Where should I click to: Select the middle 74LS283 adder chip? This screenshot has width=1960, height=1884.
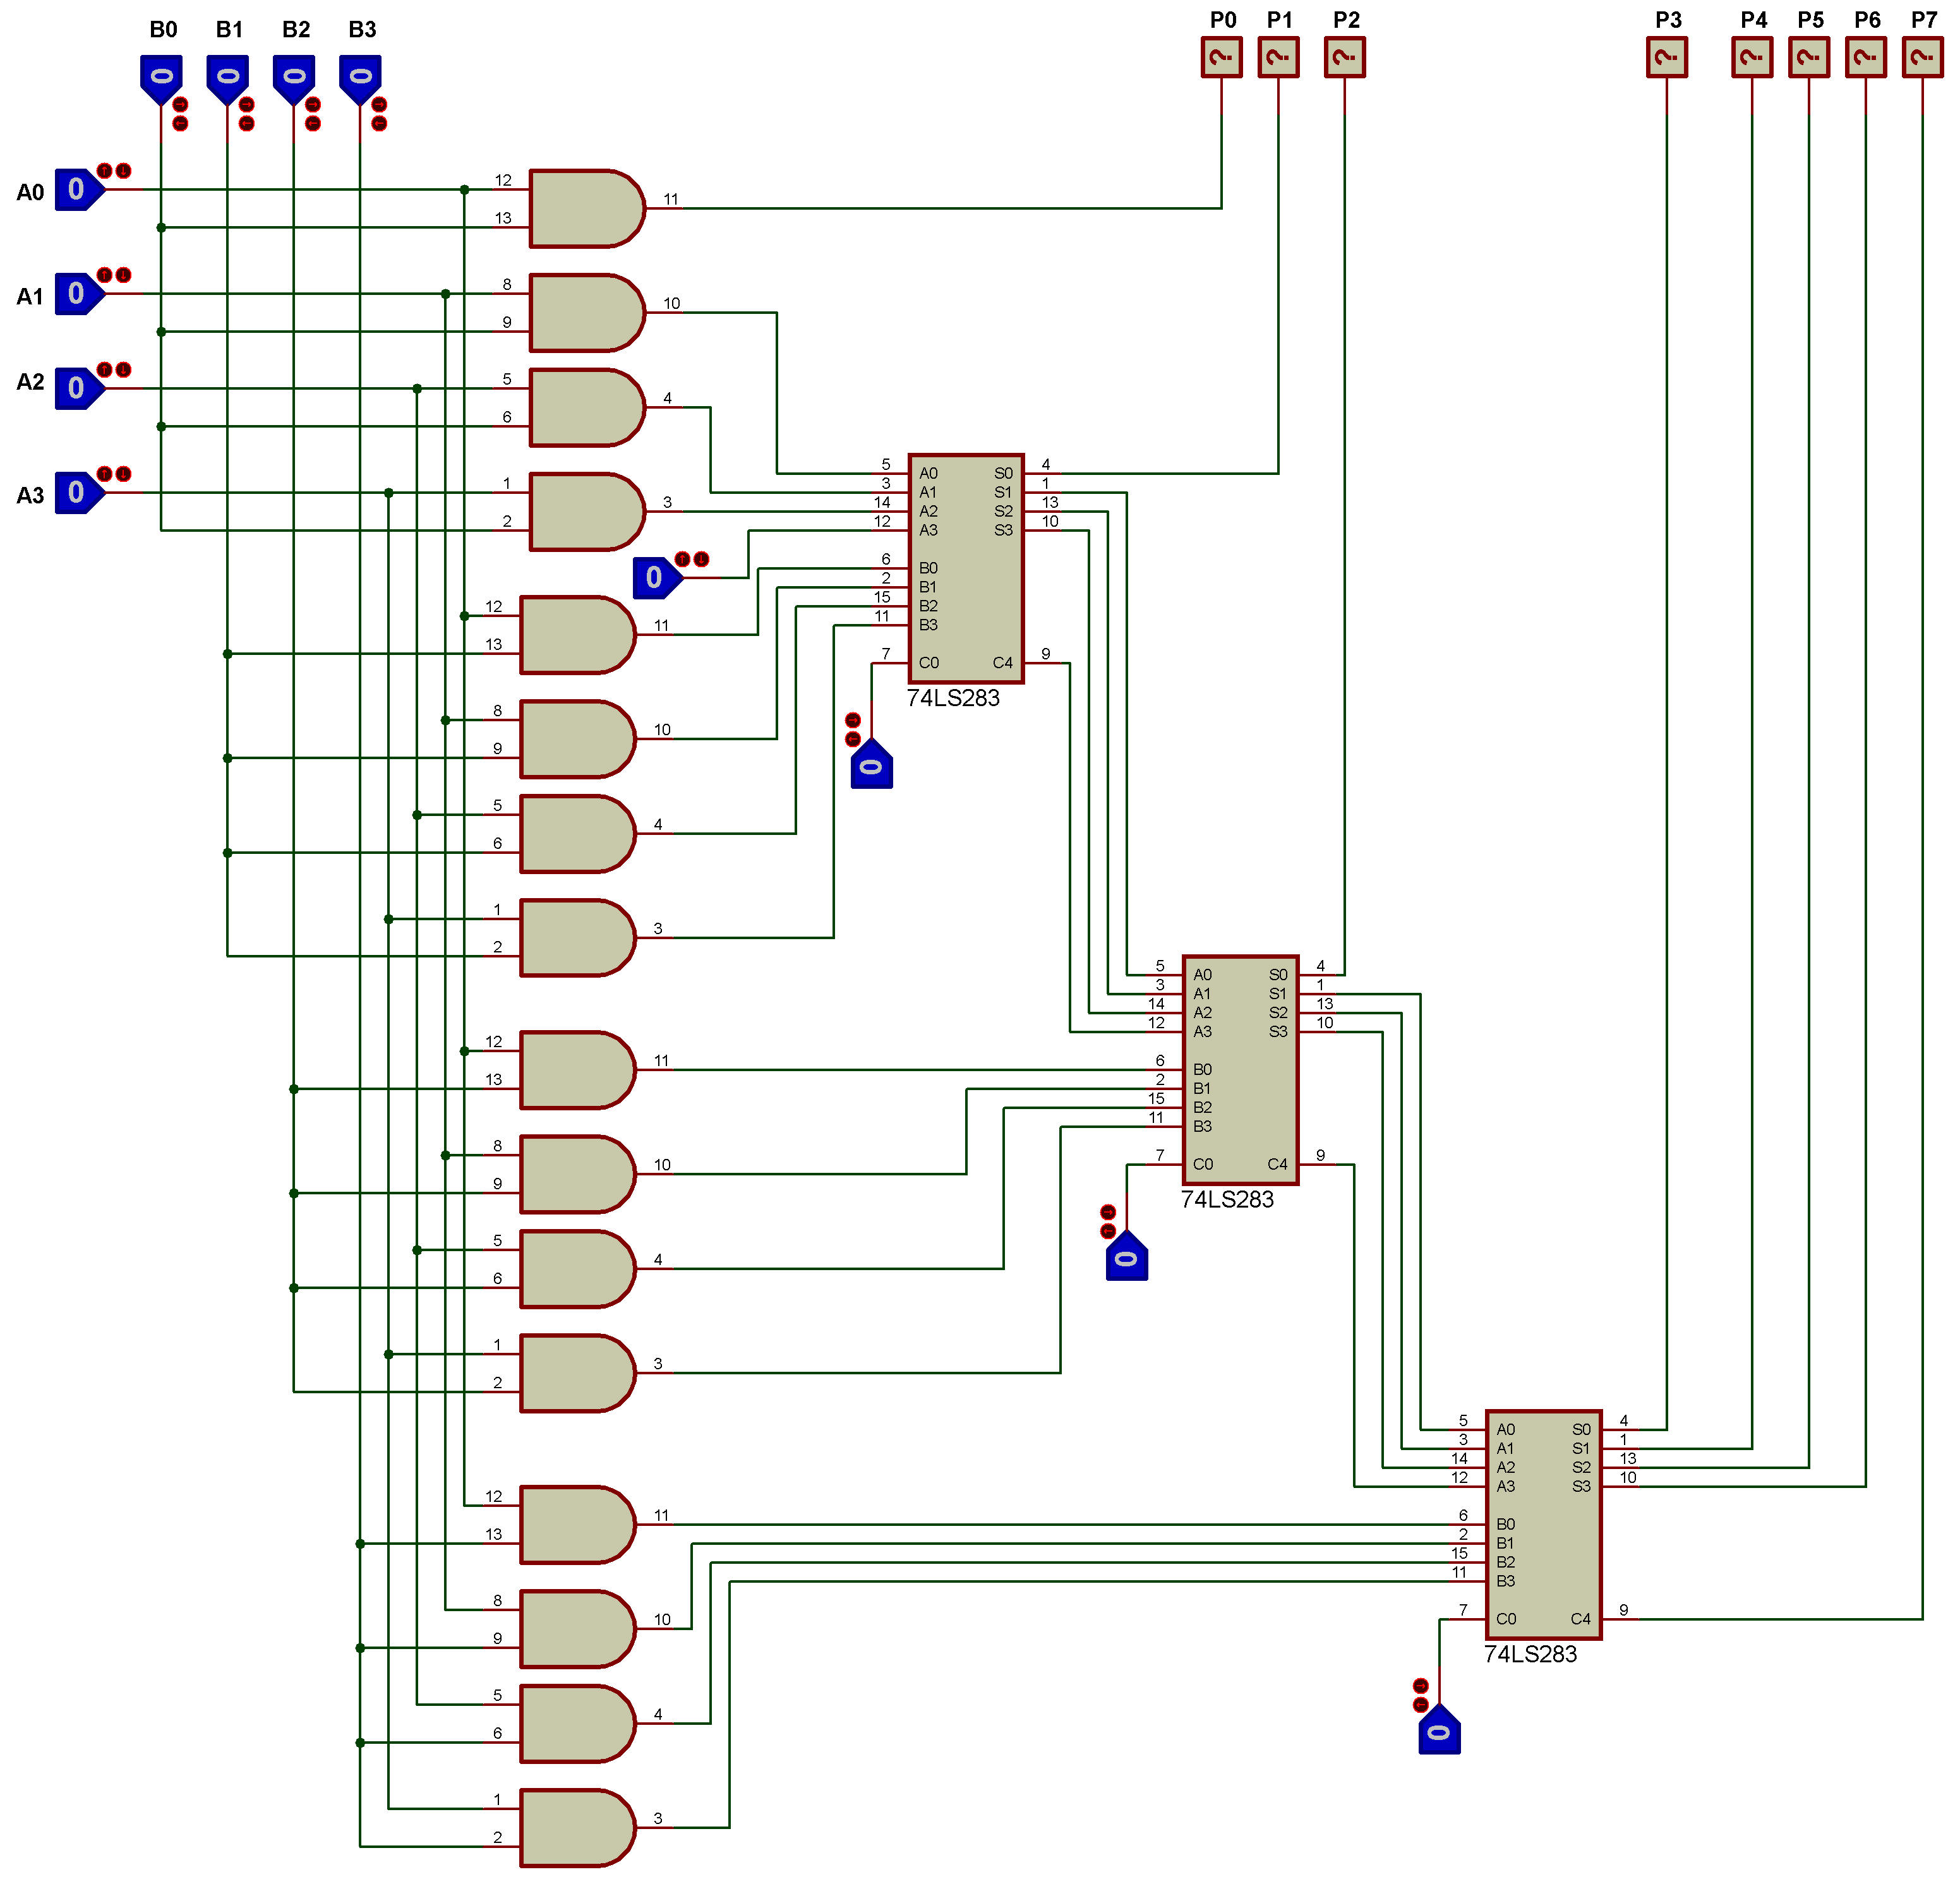pyautogui.click(x=1240, y=1069)
